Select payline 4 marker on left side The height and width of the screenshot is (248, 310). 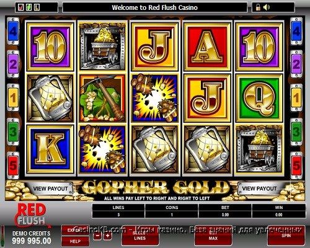point(13,32)
